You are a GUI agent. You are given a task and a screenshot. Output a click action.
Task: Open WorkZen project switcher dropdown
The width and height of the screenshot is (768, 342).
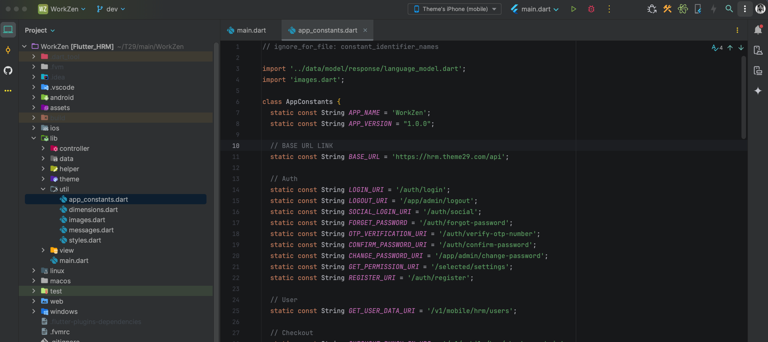coord(68,9)
